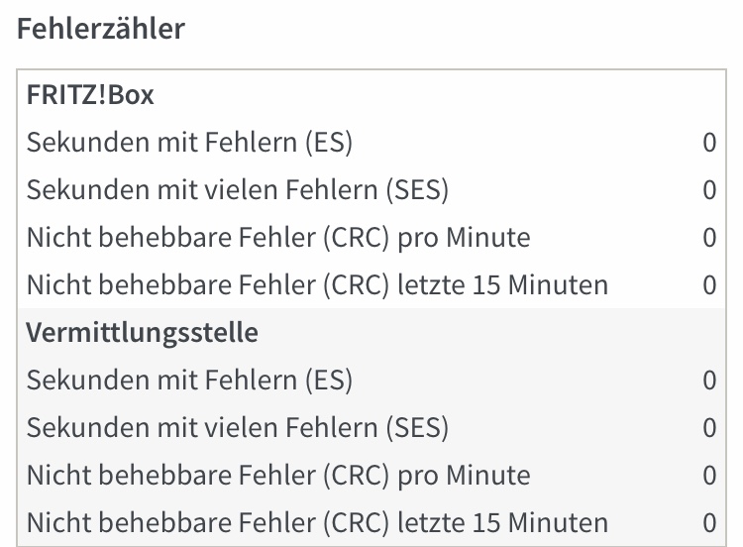Click the Vermittlungsstelle SES value 0
Image resolution: width=743 pixels, height=547 pixels.
[709, 427]
